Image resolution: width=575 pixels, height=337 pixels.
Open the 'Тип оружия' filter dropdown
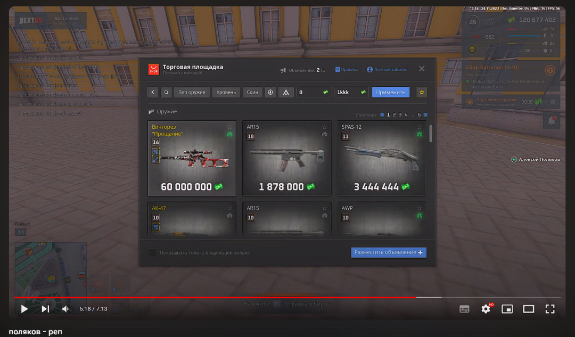click(x=192, y=92)
